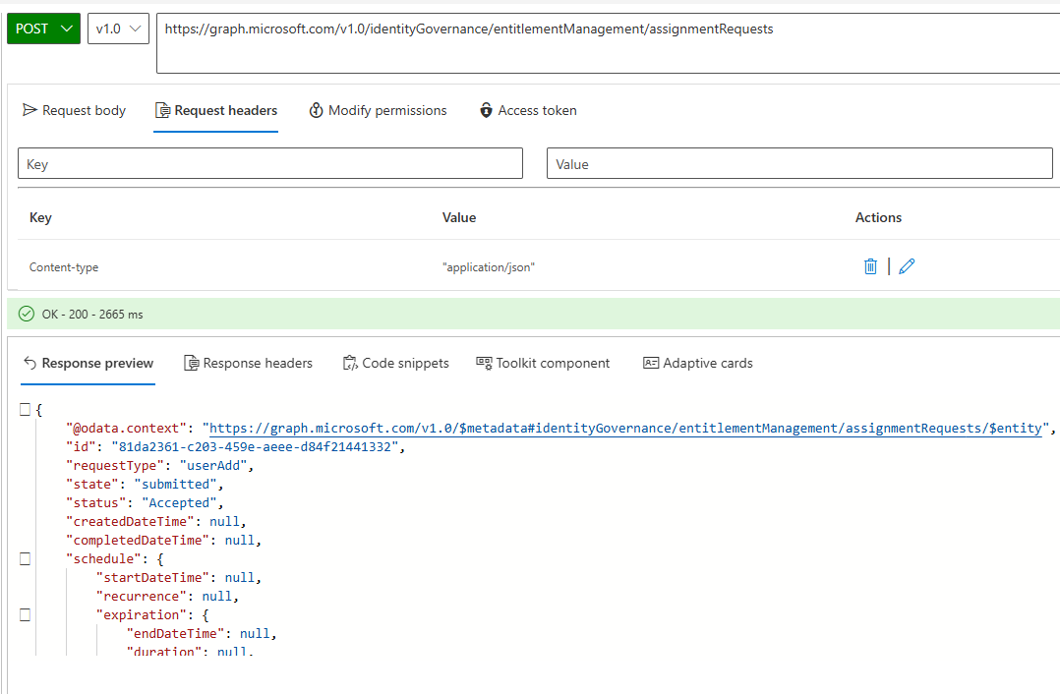The height and width of the screenshot is (694, 1060).
Task: Collapse the expiration JSON node
Action: pyautogui.click(x=25, y=615)
